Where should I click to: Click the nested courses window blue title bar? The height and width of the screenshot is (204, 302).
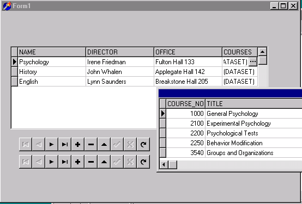[x=230, y=94]
